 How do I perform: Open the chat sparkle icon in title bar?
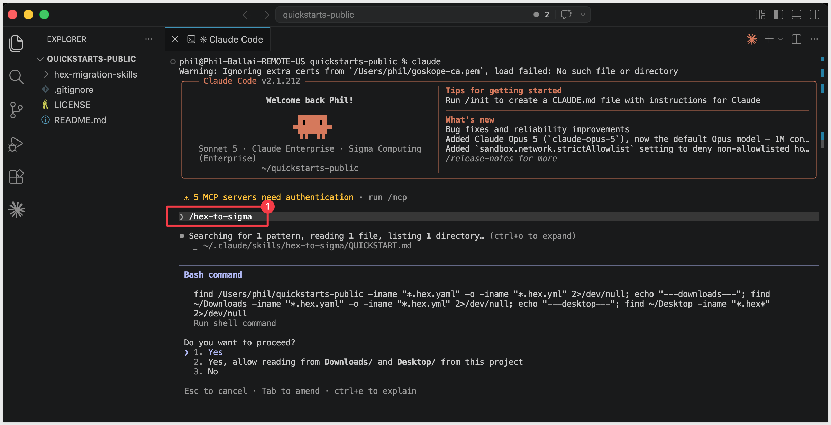[x=566, y=15]
